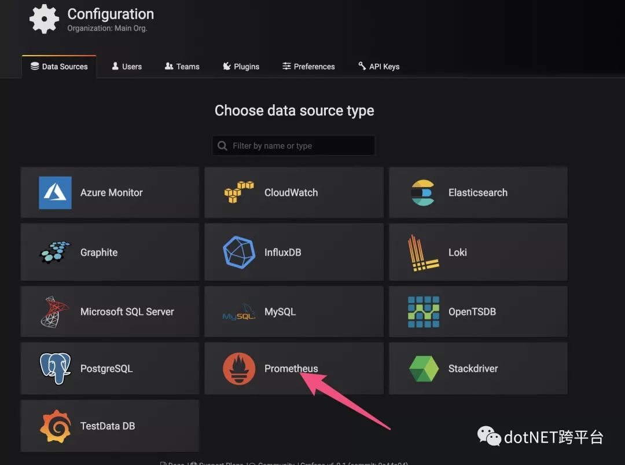
Task: Click the Azure Monitor logo icon
Action: 55,193
